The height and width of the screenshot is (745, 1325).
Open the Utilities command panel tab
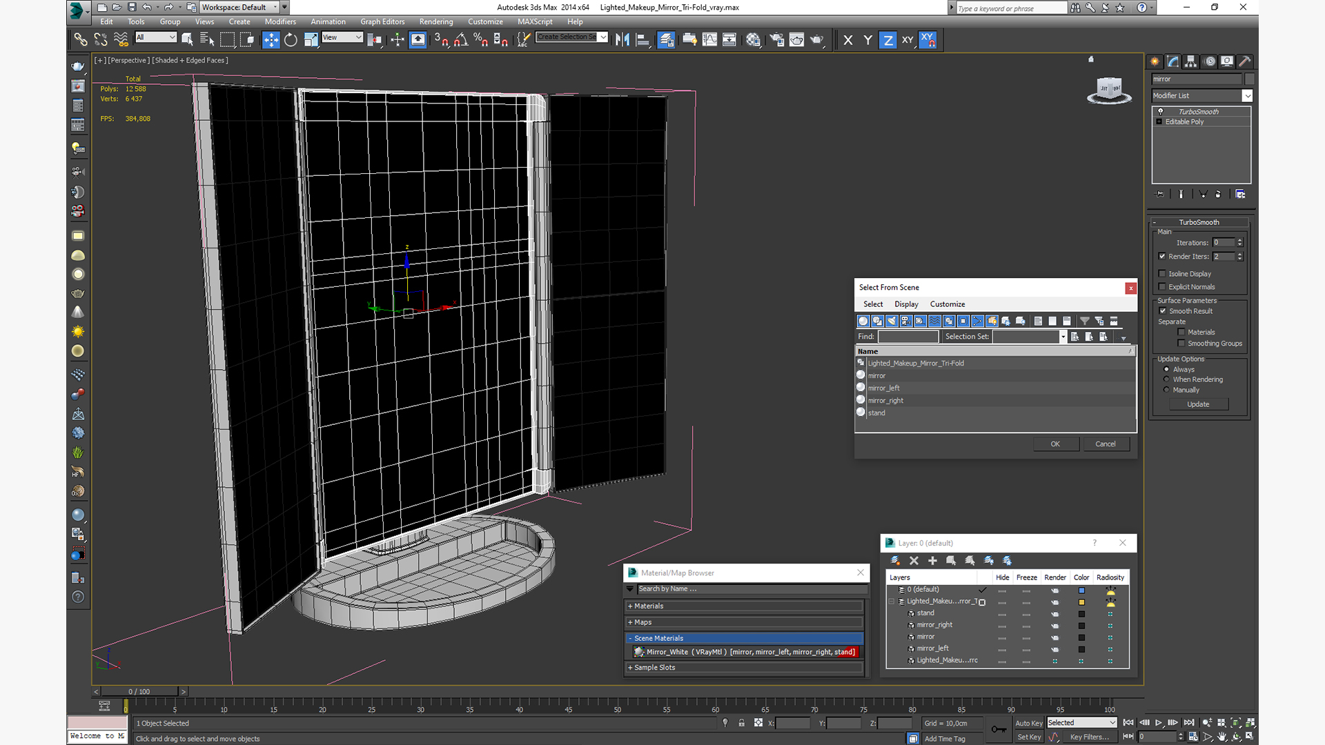point(1245,61)
